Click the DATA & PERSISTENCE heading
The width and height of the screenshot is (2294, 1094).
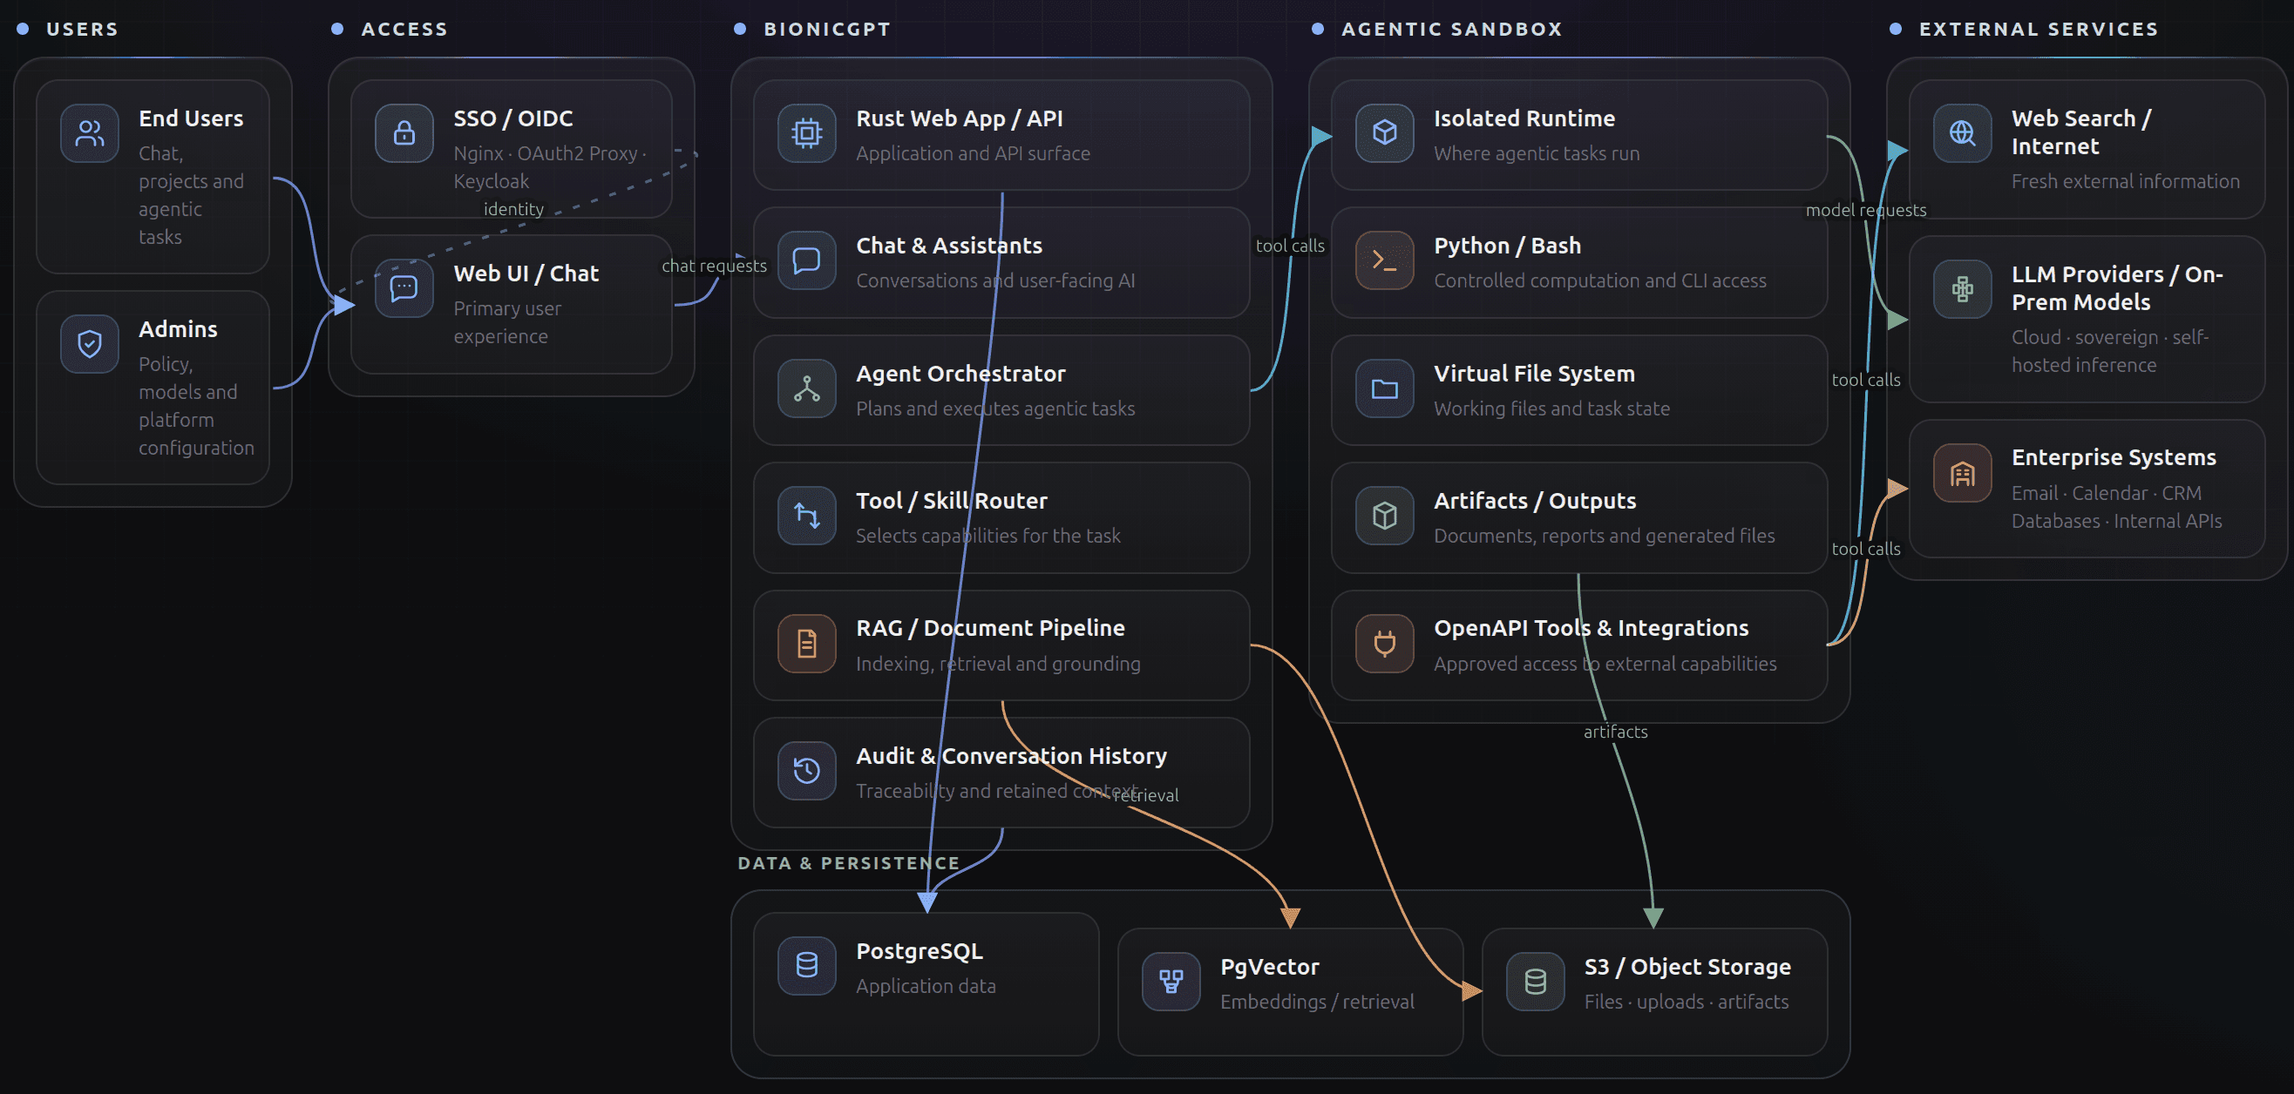[x=849, y=862]
